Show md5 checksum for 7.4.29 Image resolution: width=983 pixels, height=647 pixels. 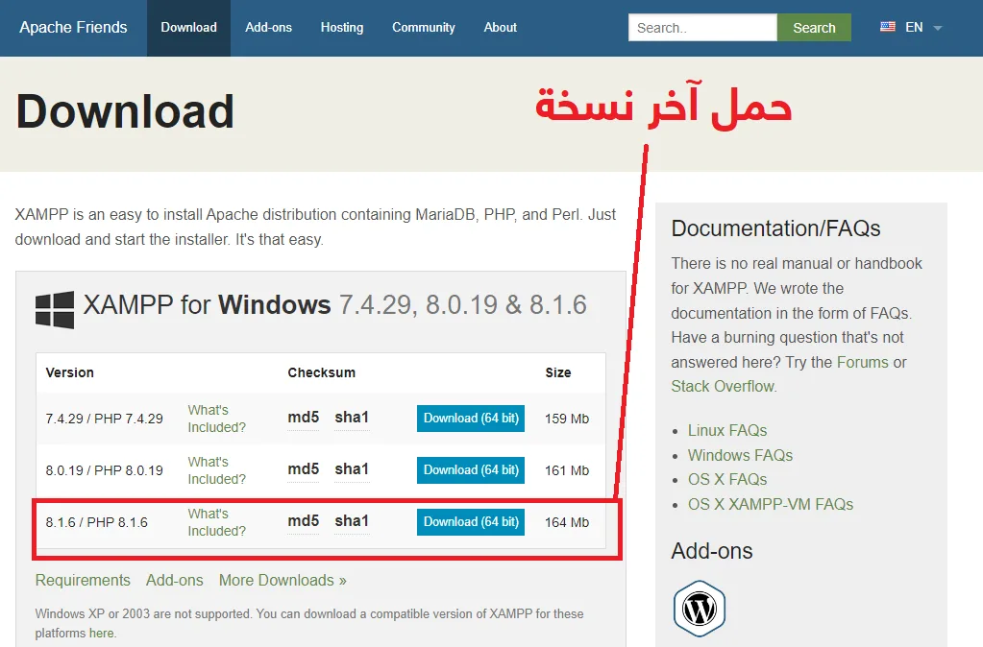pyautogui.click(x=304, y=418)
